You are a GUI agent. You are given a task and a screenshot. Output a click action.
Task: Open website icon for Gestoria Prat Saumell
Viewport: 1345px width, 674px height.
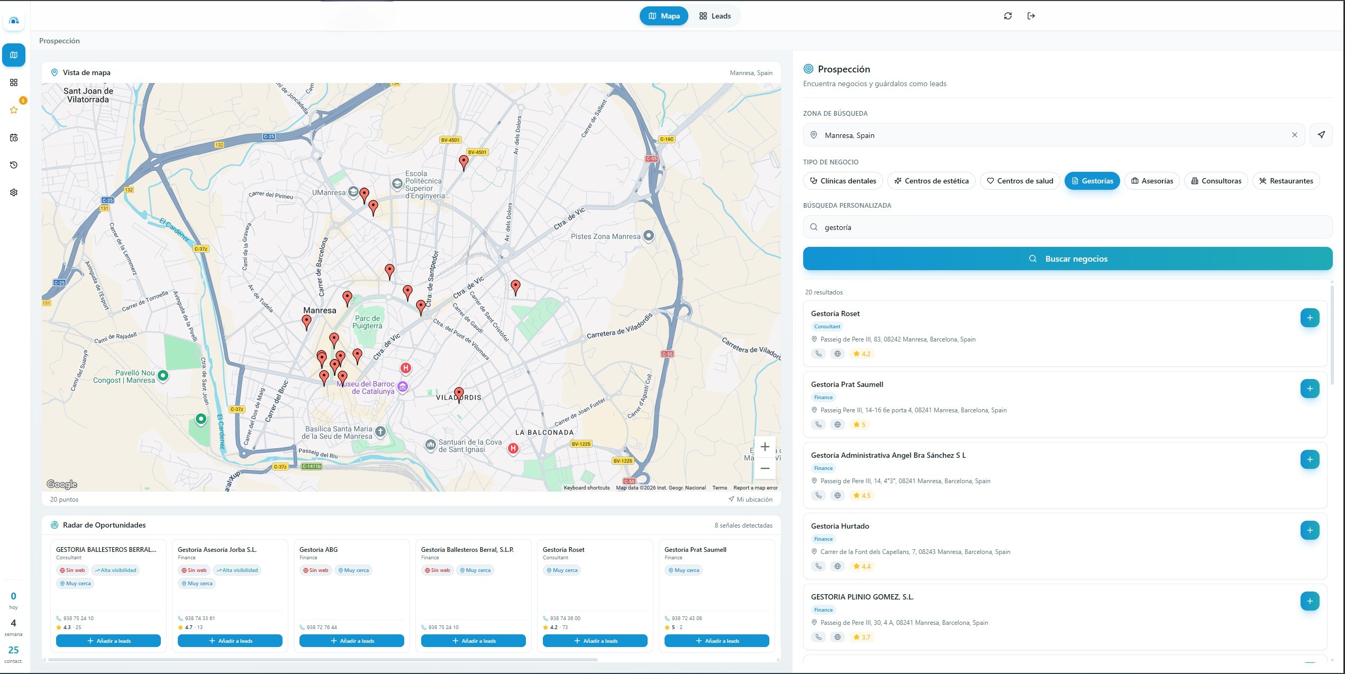838,424
